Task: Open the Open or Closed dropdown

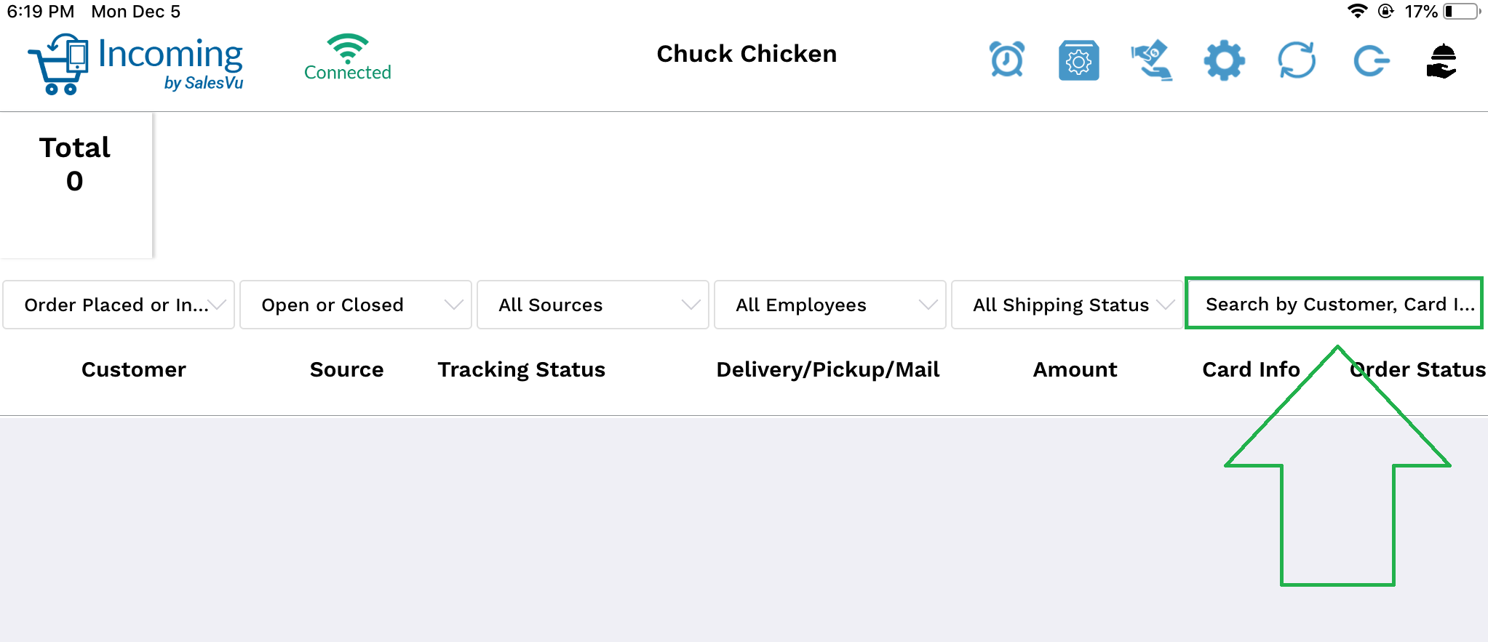Action: (x=356, y=305)
